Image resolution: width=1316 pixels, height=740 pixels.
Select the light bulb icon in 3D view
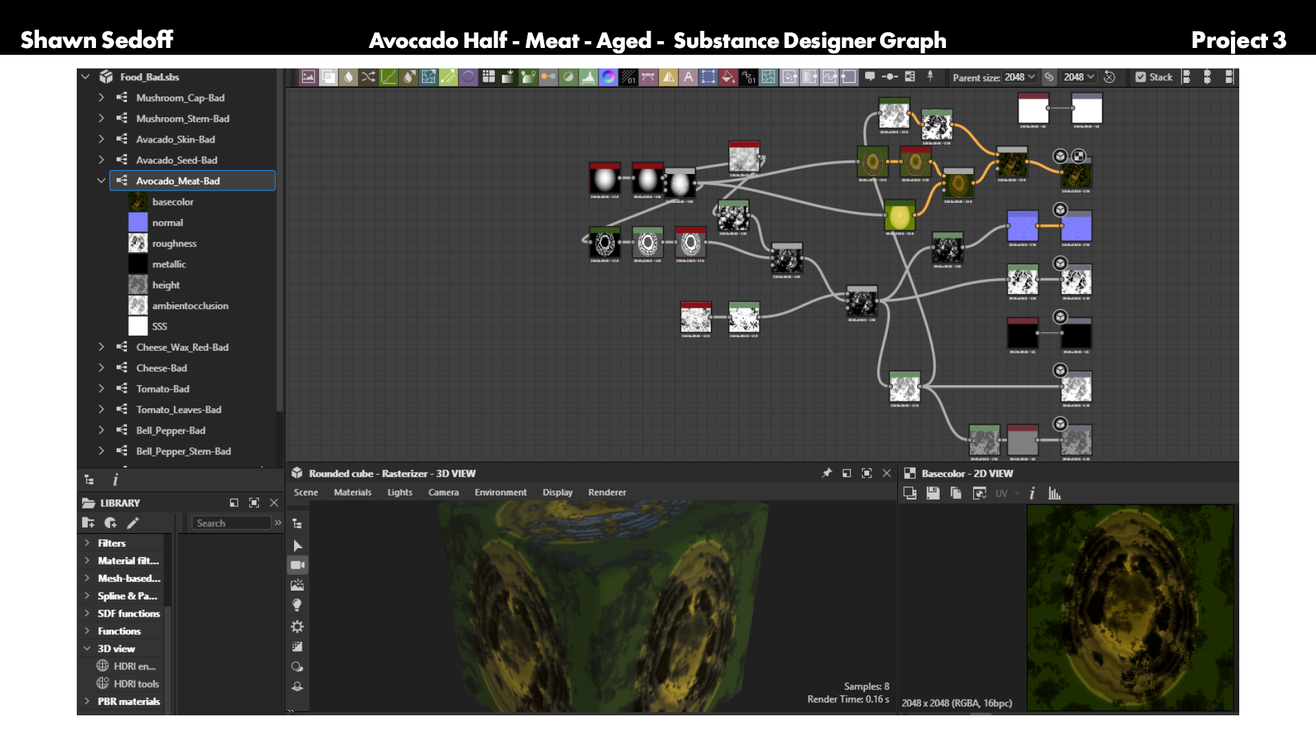tap(297, 605)
